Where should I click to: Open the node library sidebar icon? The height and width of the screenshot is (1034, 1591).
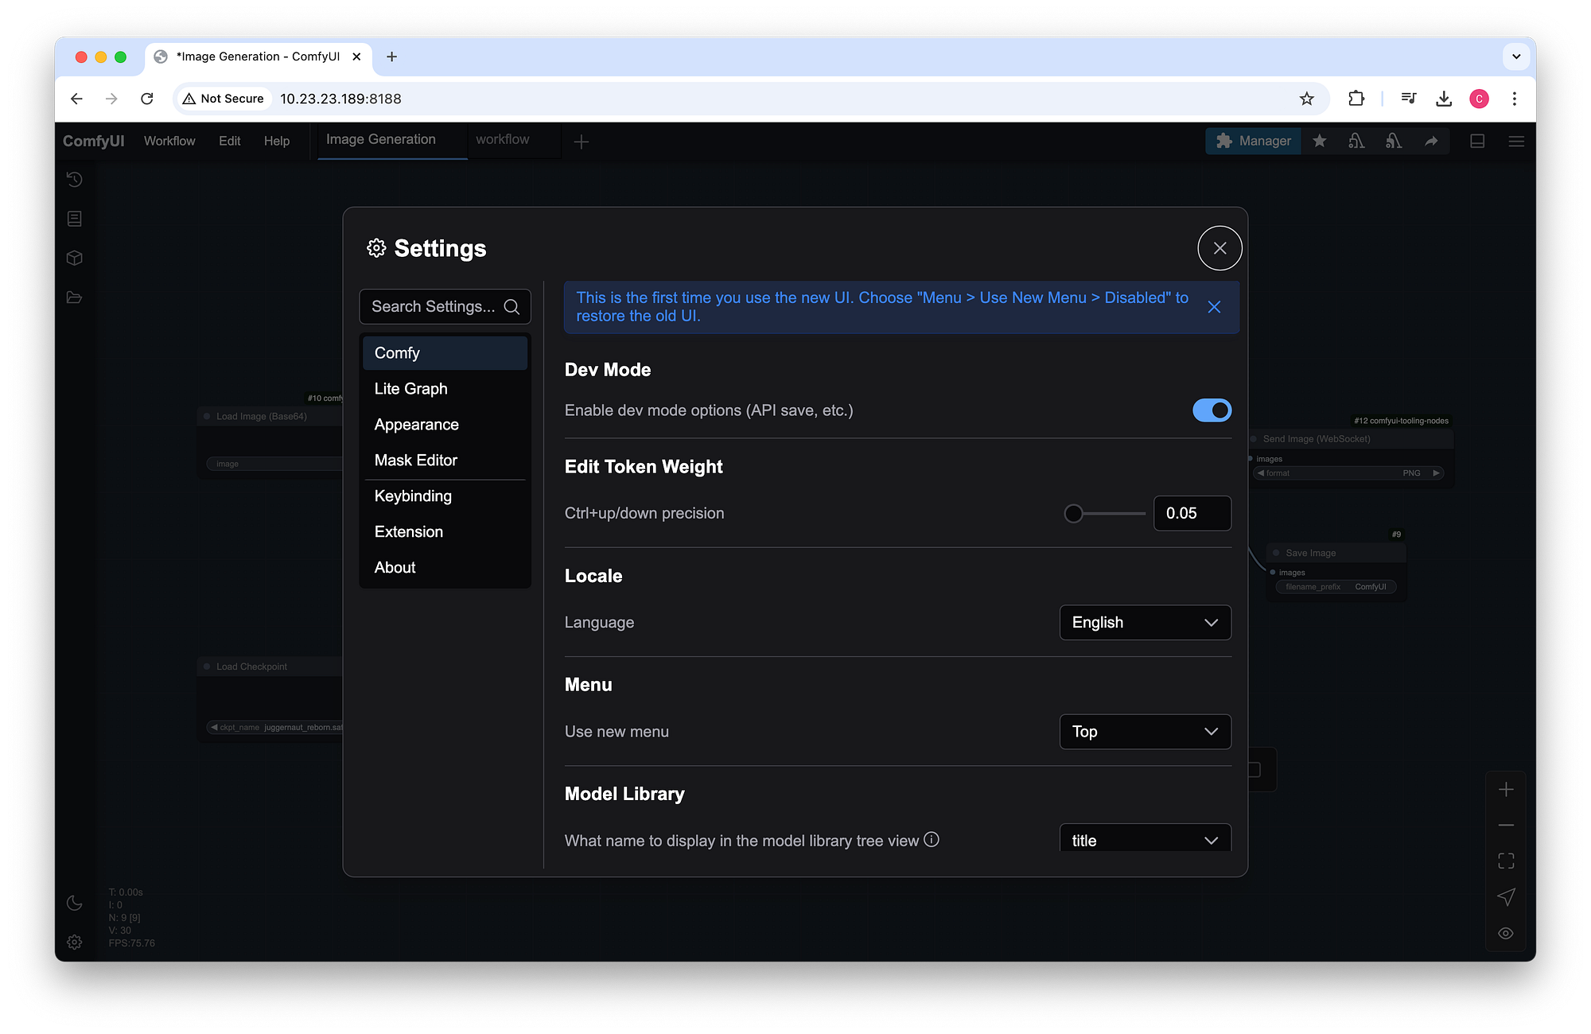[x=74, y=219]
